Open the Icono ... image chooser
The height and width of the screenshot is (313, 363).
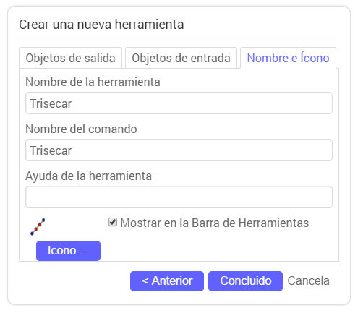pyautogui.click(x=68, y=251)
